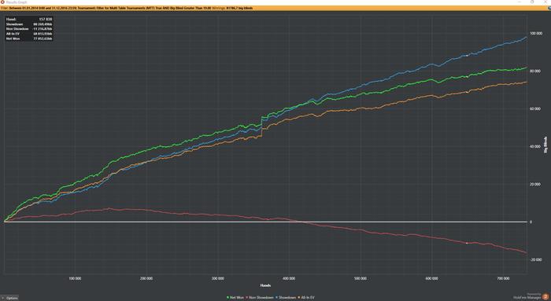This screenshot has height=301, width=551.
Task: Minimize the Results Graph window
Action: click(520, 2)
